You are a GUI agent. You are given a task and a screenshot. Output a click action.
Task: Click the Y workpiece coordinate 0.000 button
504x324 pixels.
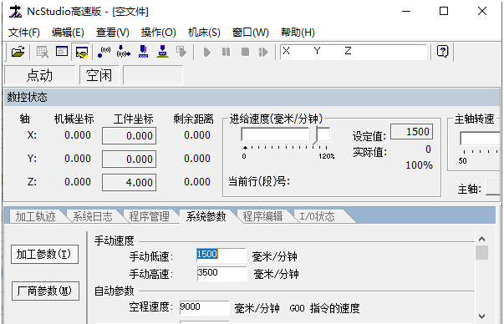click(x=130, y=159)
